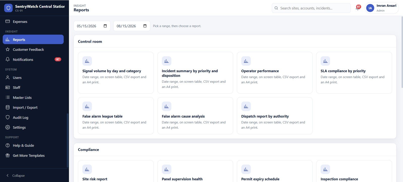Open Panel supervision health report

pyautogui.click(x=195, y=171)
